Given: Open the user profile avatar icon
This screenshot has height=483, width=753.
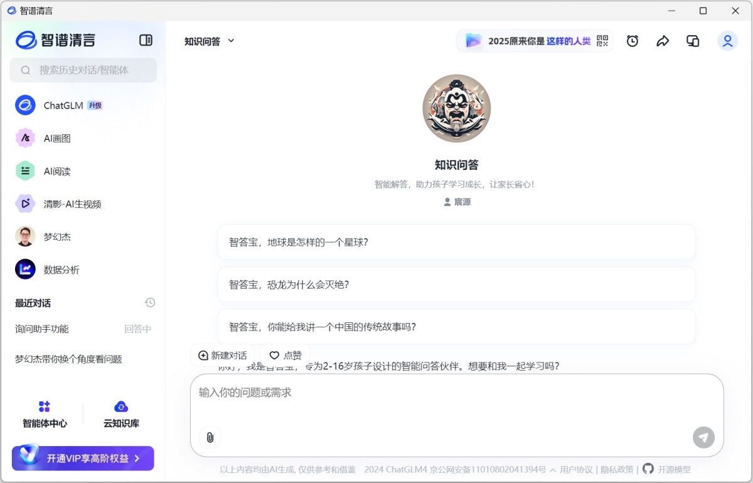Looking at the screenshot, I should click(727, 41).
